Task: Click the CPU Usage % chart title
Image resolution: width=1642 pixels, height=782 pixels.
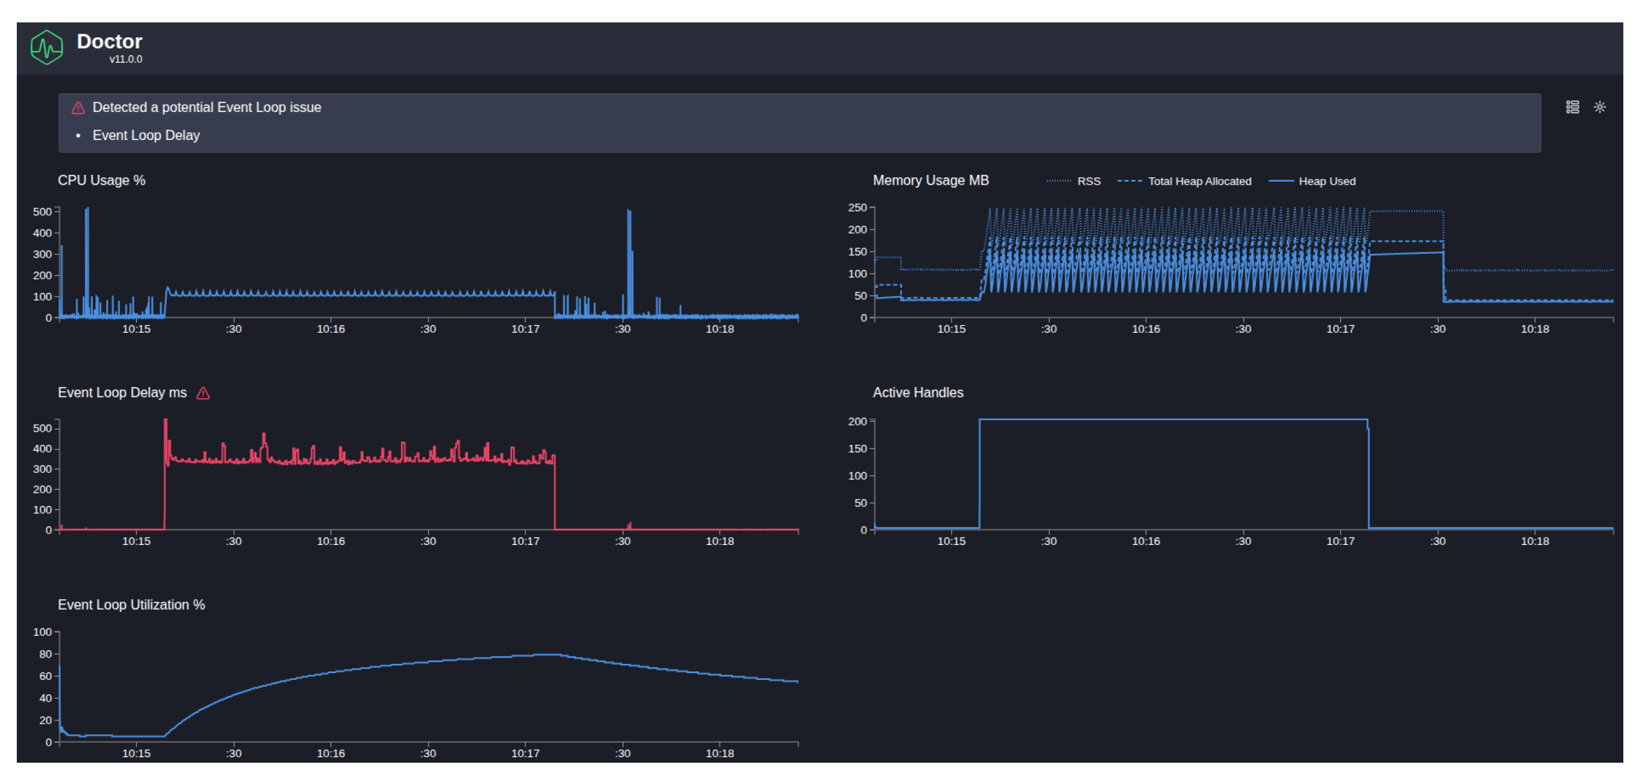Action: (101, 180)
